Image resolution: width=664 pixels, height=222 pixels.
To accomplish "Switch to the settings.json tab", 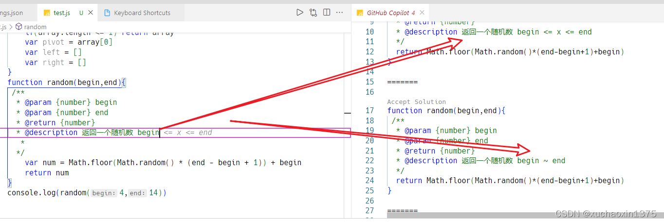I will [x=11, y=13].
